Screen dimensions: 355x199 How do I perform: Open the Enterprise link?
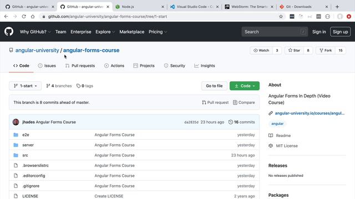(81, 32)
